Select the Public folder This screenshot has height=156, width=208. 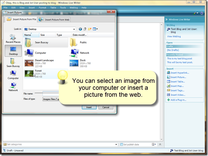click(x=78, y=42)
